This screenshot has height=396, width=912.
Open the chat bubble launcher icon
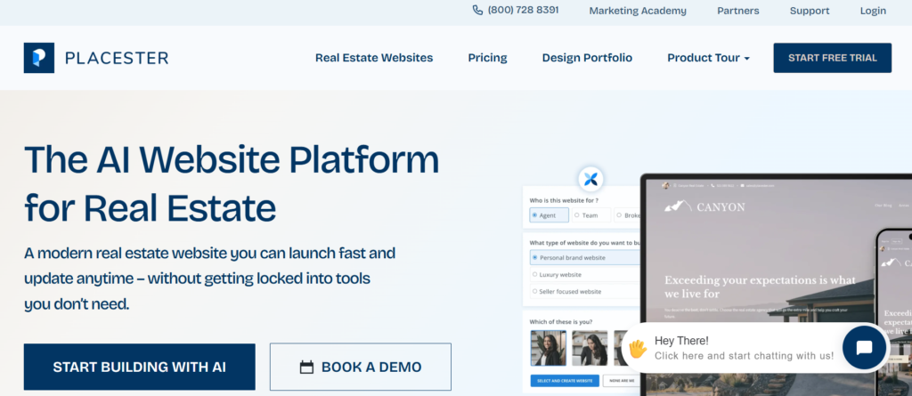(864, 348)
